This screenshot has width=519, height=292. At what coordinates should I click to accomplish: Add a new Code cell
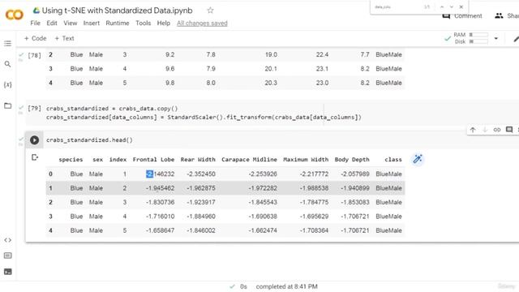click(35, 38)
